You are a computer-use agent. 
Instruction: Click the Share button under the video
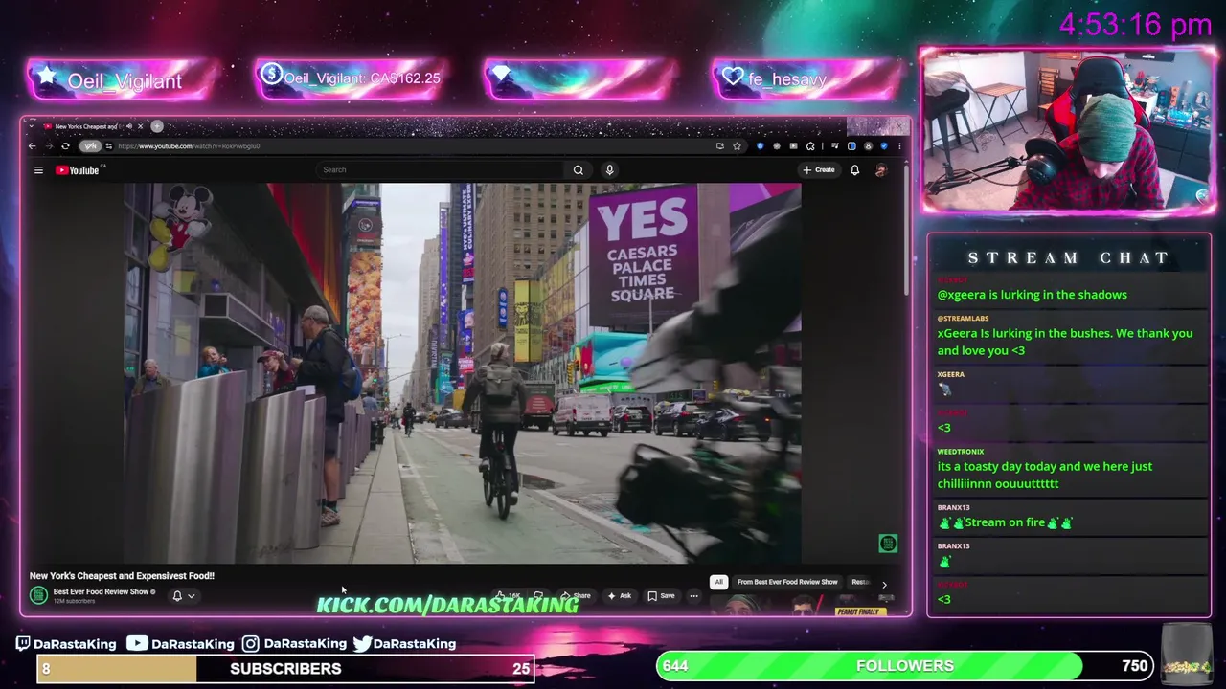point(576,596)
